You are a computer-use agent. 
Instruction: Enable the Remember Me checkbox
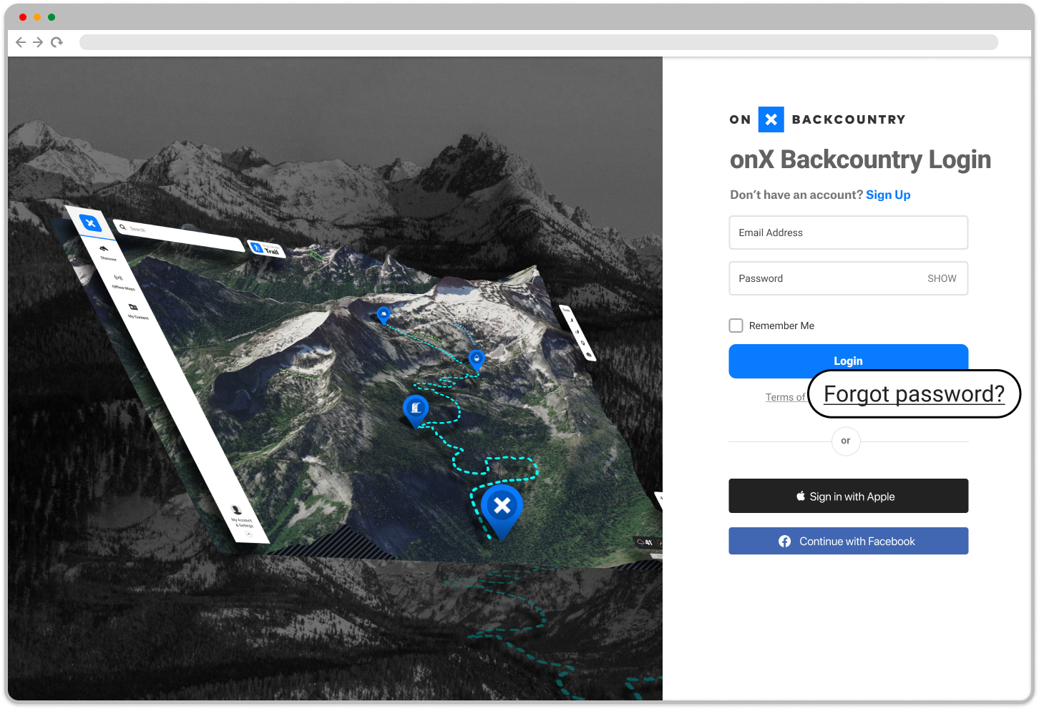(x=736, y=326)
